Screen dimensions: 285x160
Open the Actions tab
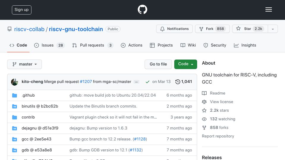[132, 45]
